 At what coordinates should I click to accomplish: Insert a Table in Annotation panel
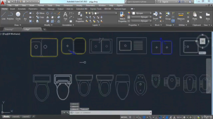point(71,21)
